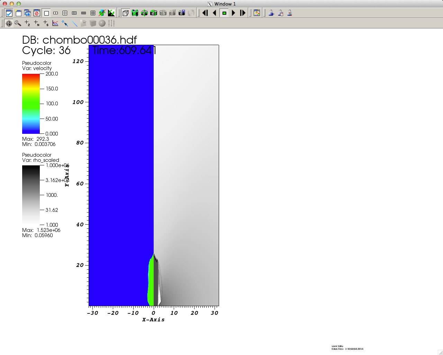
Task: Click the greyed Axis Restriction sliders tool
Action: [x=111, y=23]
